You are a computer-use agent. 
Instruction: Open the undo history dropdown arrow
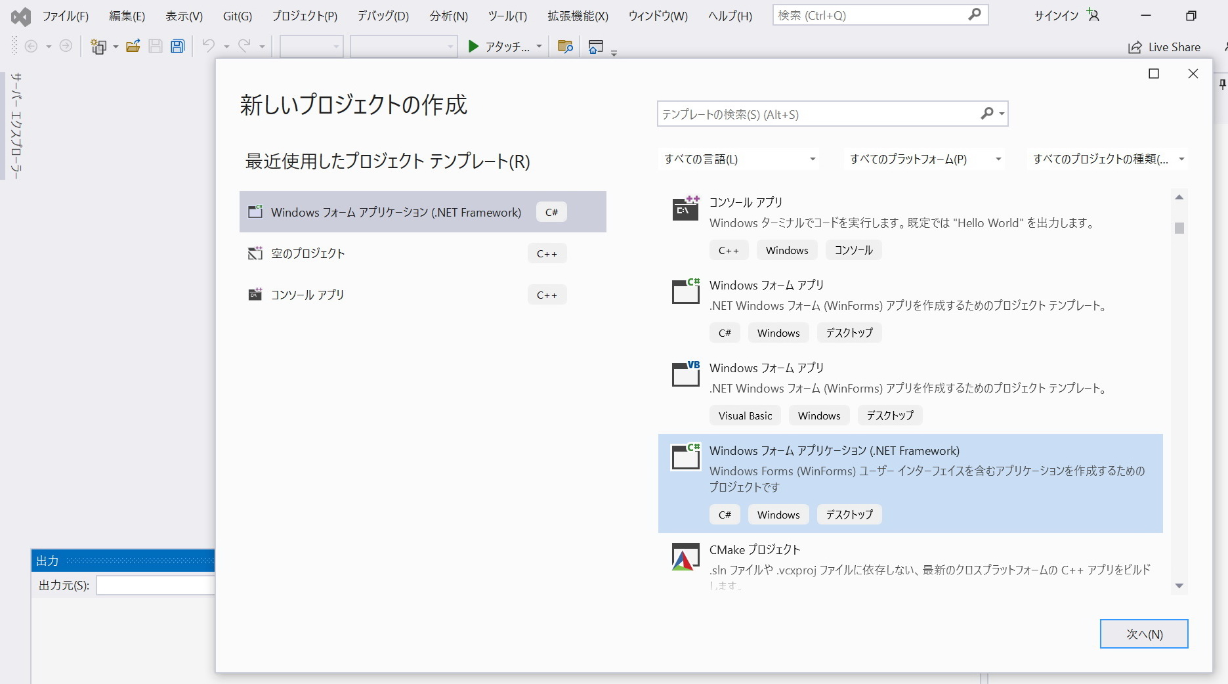point(226,47)
